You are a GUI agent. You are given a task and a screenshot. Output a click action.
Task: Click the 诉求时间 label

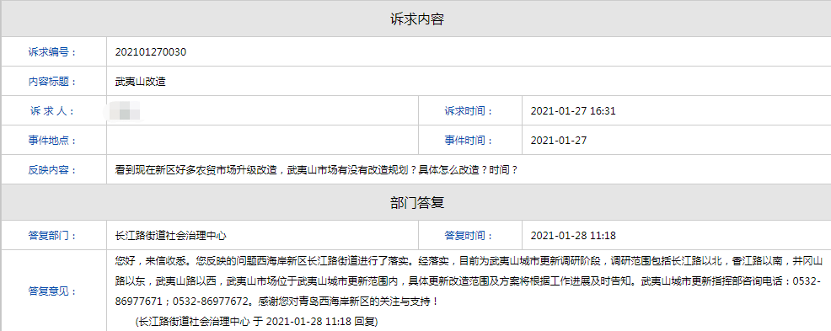tap(469, 111)
